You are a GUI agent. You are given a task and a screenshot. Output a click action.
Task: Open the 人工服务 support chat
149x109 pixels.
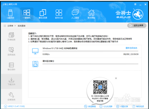coord(75,14)
